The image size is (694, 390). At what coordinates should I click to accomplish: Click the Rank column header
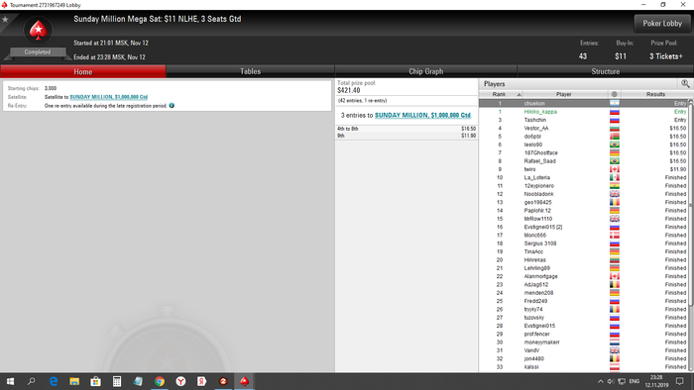pos(499,94)
